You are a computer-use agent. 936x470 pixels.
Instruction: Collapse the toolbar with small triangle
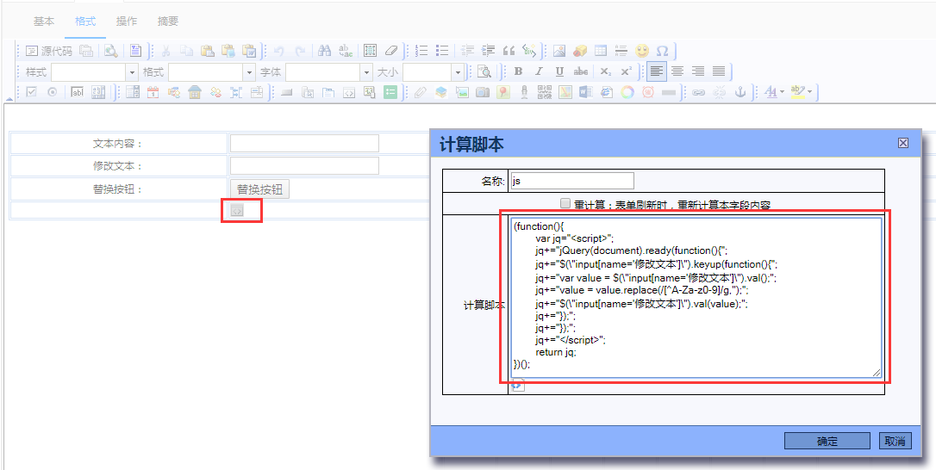click(x=9, y=99)
